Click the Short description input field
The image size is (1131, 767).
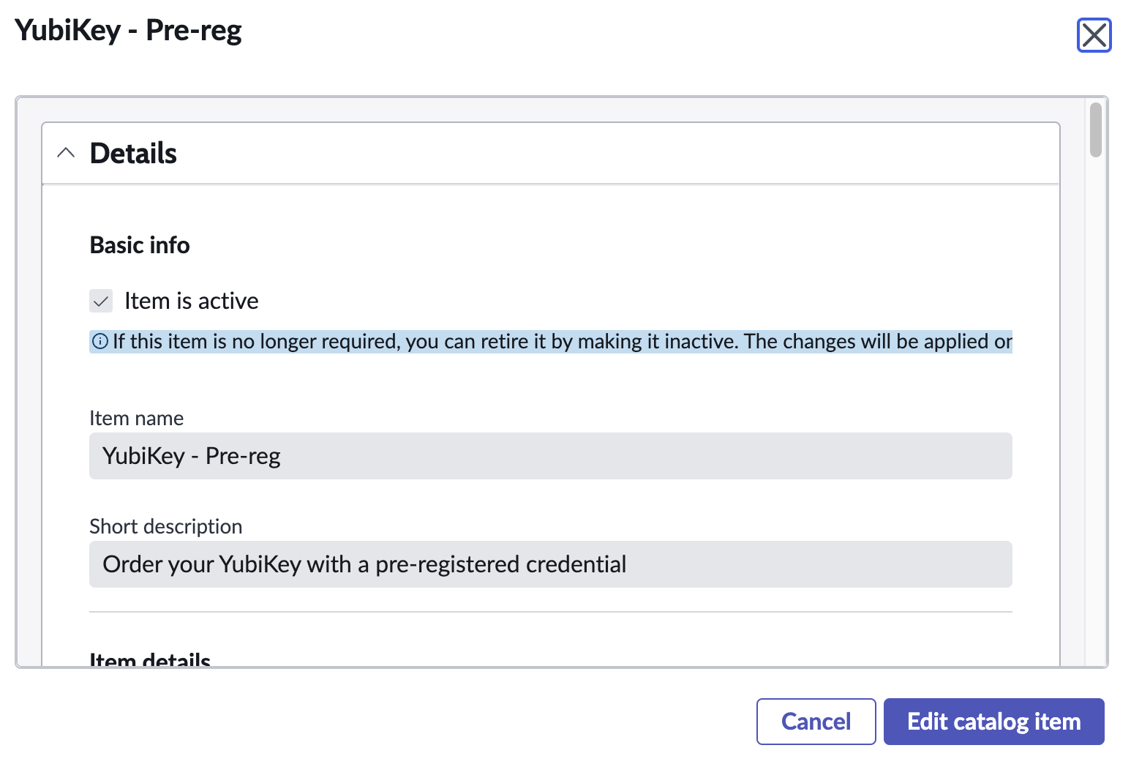550,564
